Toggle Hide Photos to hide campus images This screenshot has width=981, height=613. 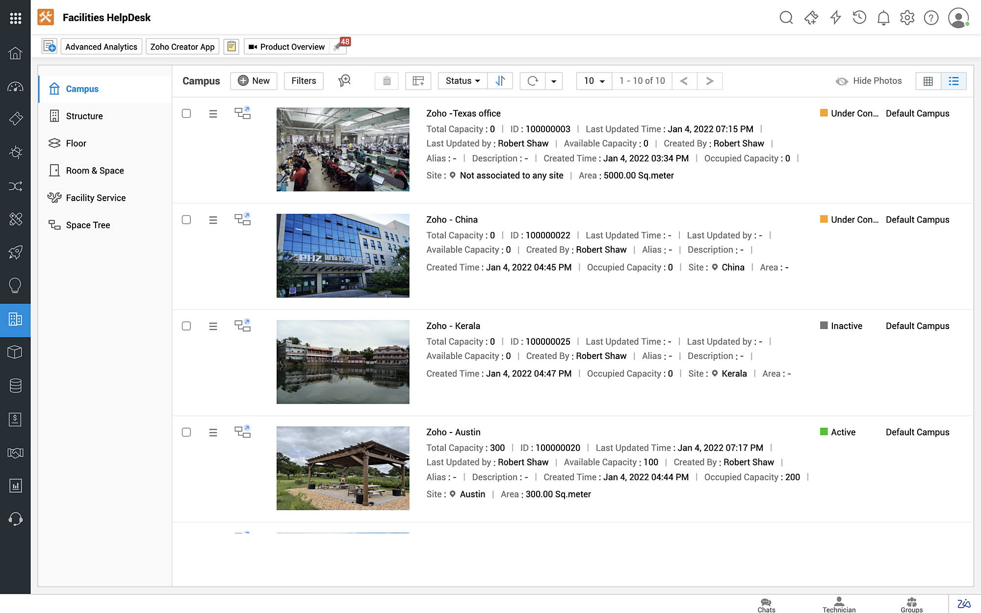point(868,80)
